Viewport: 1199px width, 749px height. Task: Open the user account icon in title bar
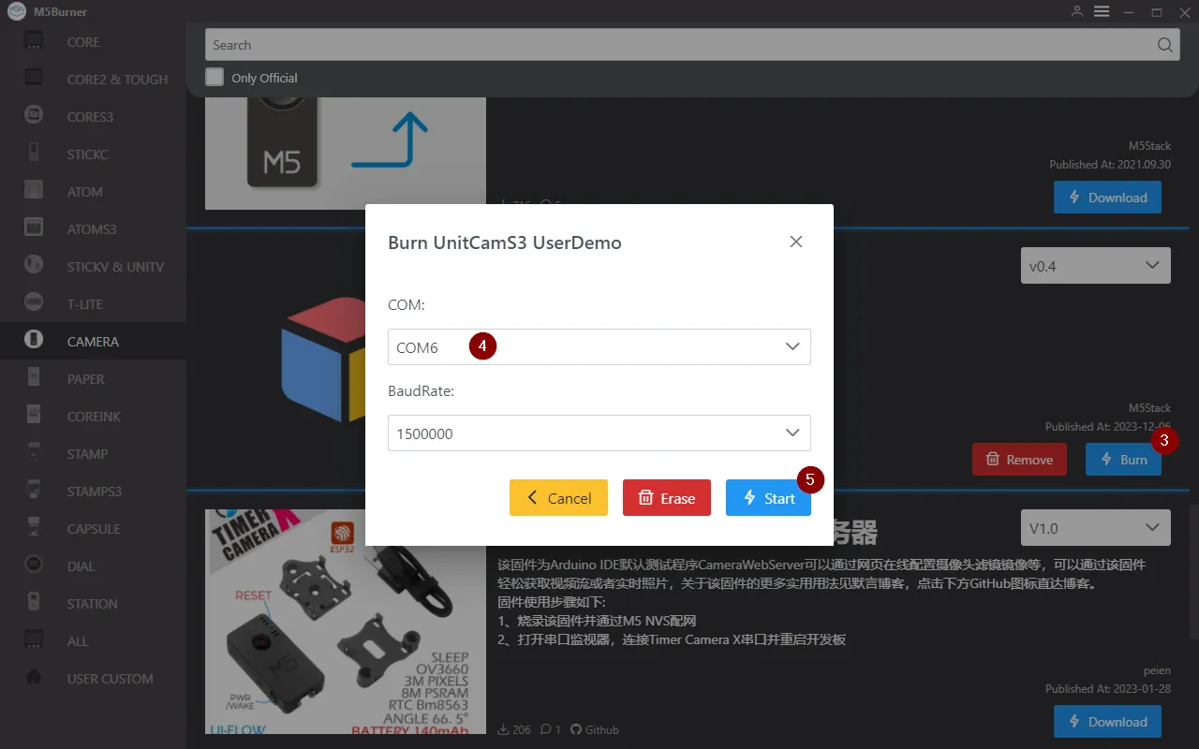1077,11
